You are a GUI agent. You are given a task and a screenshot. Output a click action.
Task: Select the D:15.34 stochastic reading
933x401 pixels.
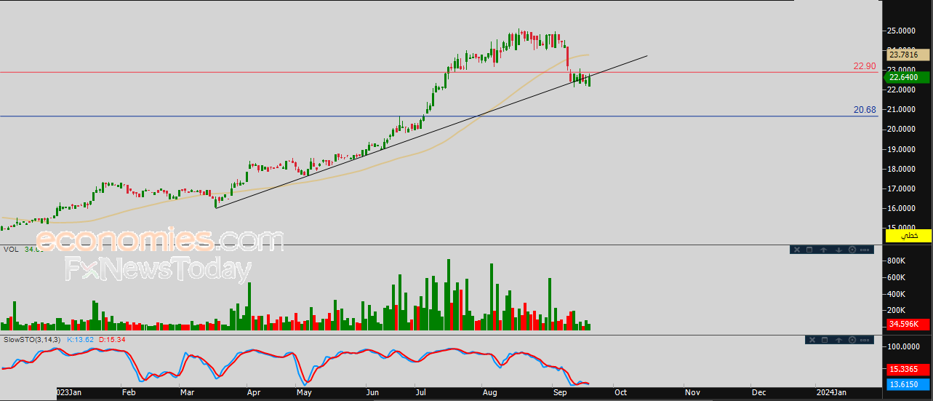[111, 339]
